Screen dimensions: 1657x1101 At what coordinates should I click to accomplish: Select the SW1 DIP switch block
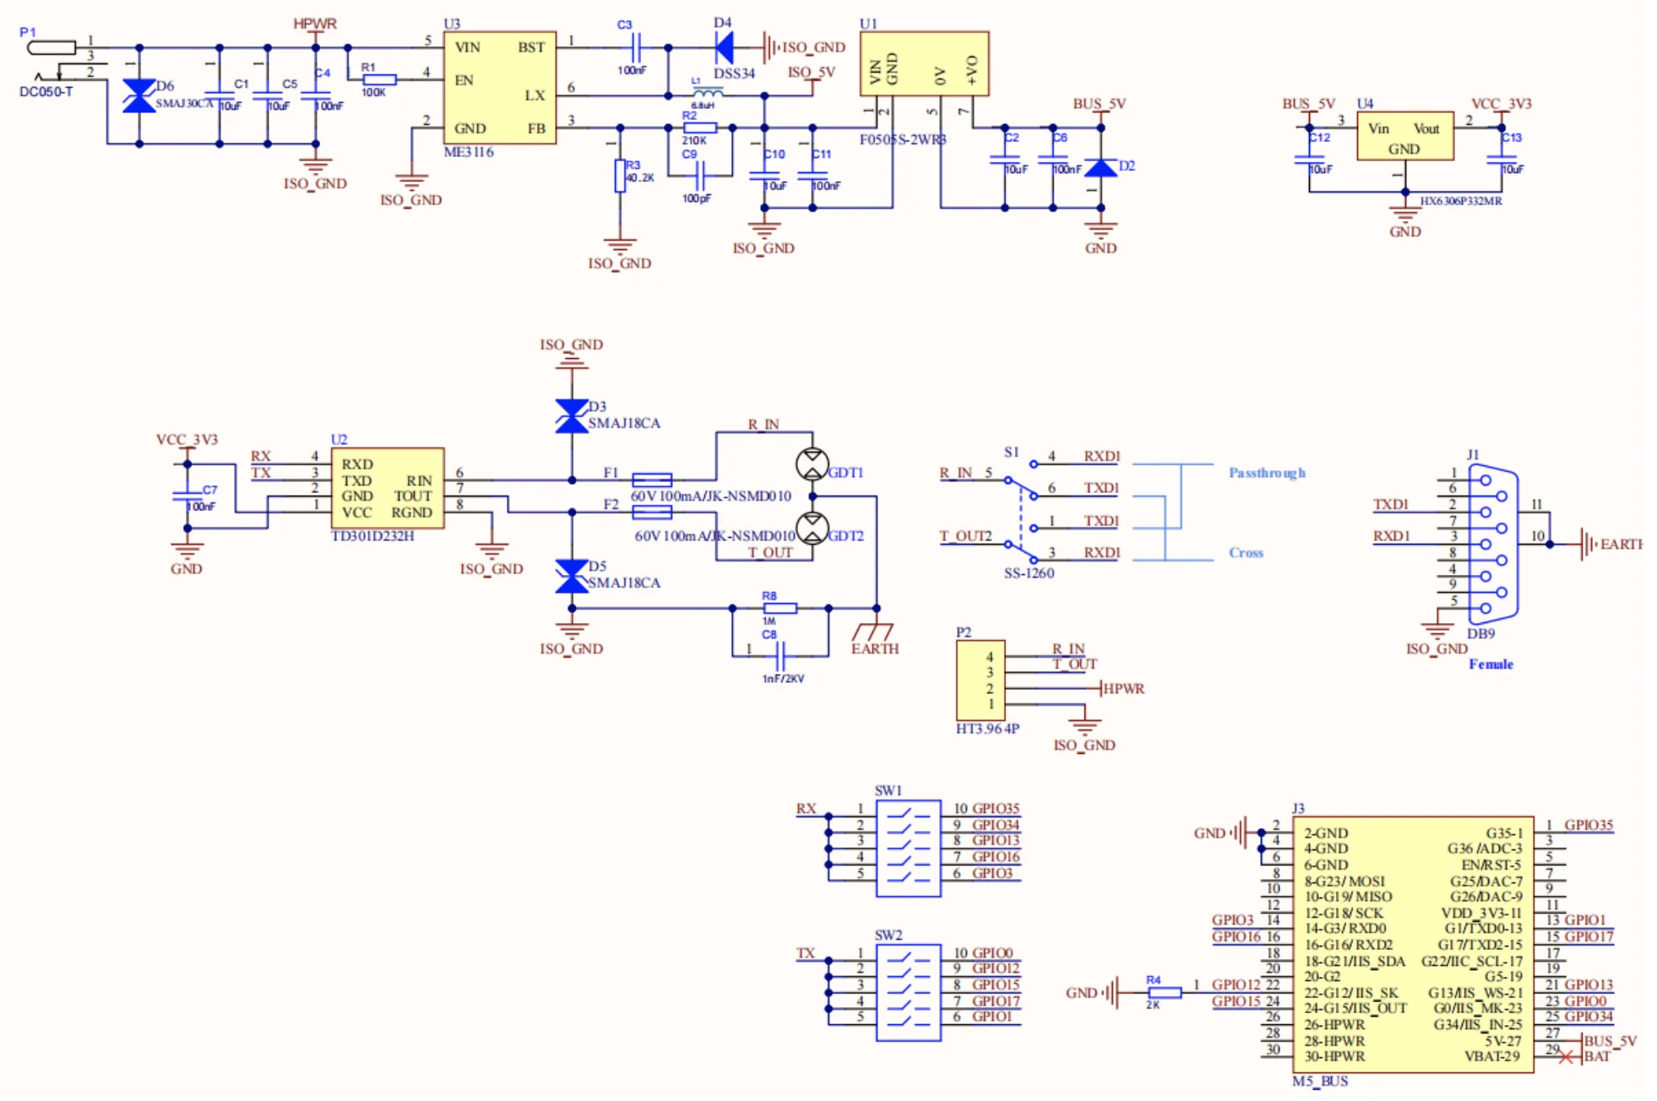click(908, 848)
